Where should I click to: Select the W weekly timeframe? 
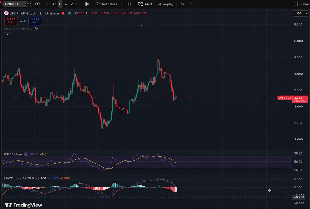66,4
